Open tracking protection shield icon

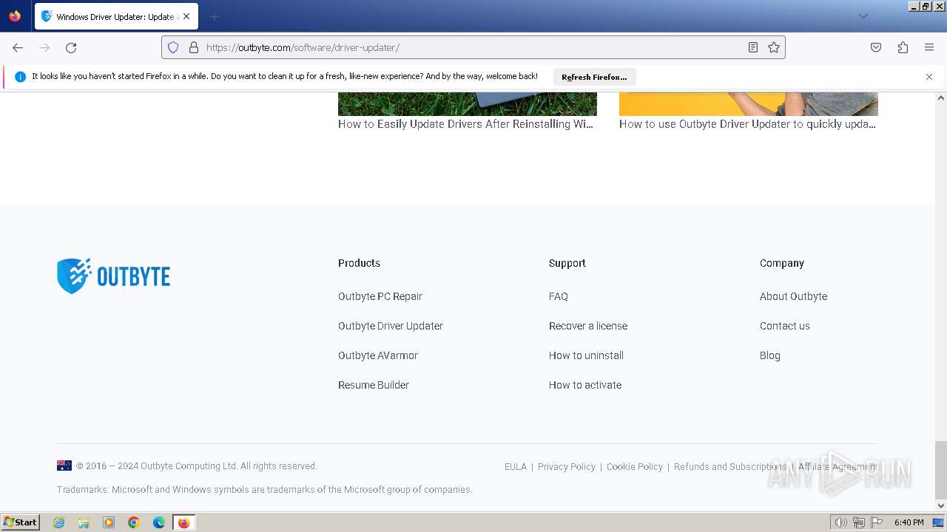pyautogui.click(x=173, y=47)
